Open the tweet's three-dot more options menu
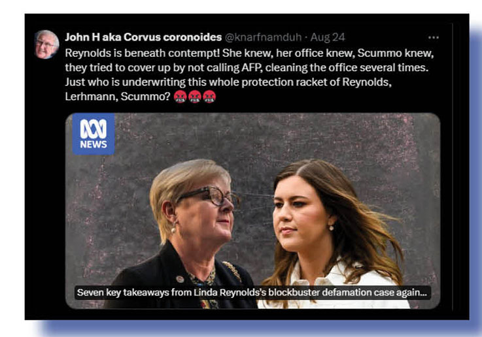 [x=434, y=37]
